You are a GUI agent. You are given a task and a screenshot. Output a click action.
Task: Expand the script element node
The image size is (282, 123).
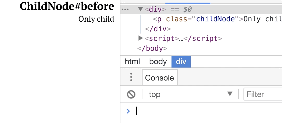[140, 38]
